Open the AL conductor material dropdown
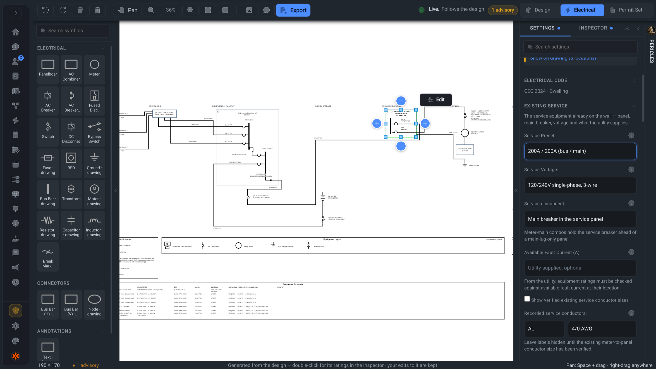The height and width of the screenshot is (369, 656). click(x=544, y=329)
